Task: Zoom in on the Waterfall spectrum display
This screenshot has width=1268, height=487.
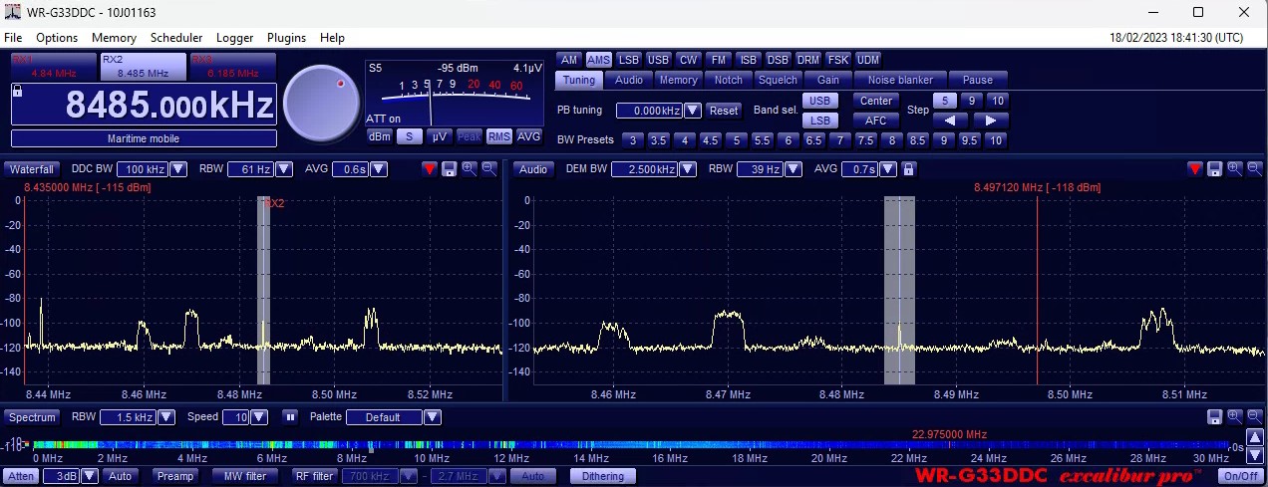Action: [x=469, y=169]
